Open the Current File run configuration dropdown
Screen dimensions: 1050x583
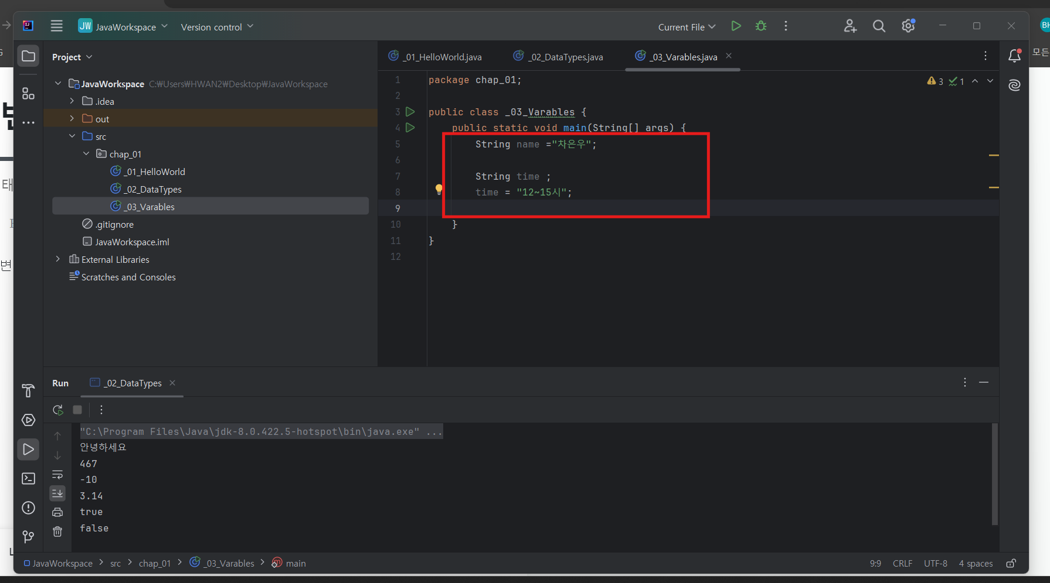(687, 27)
